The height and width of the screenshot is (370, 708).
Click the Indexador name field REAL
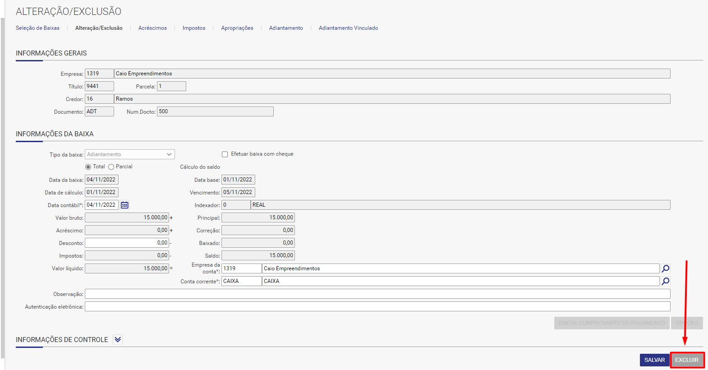pyautogui.click(x=460, y=205)
